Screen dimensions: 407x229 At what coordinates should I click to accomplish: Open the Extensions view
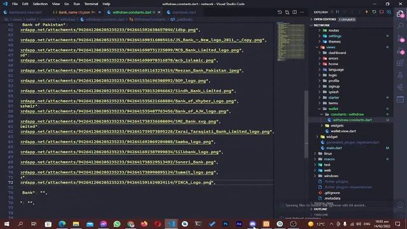point(400,63)
